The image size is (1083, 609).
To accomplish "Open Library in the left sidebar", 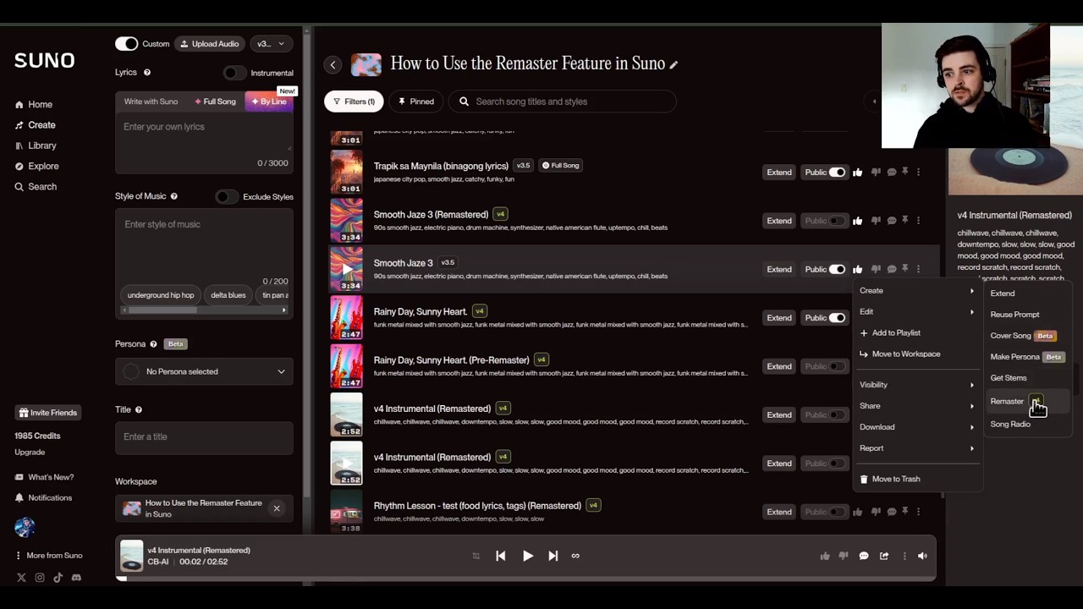I will coord(35,145).
